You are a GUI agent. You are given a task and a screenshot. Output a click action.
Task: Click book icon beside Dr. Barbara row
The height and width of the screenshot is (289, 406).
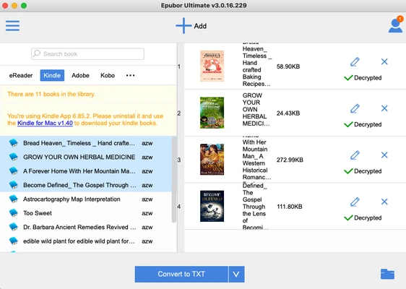(14, 227)
